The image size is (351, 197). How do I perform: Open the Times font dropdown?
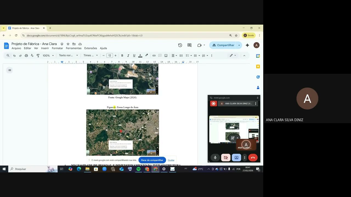tap(90, 56)
